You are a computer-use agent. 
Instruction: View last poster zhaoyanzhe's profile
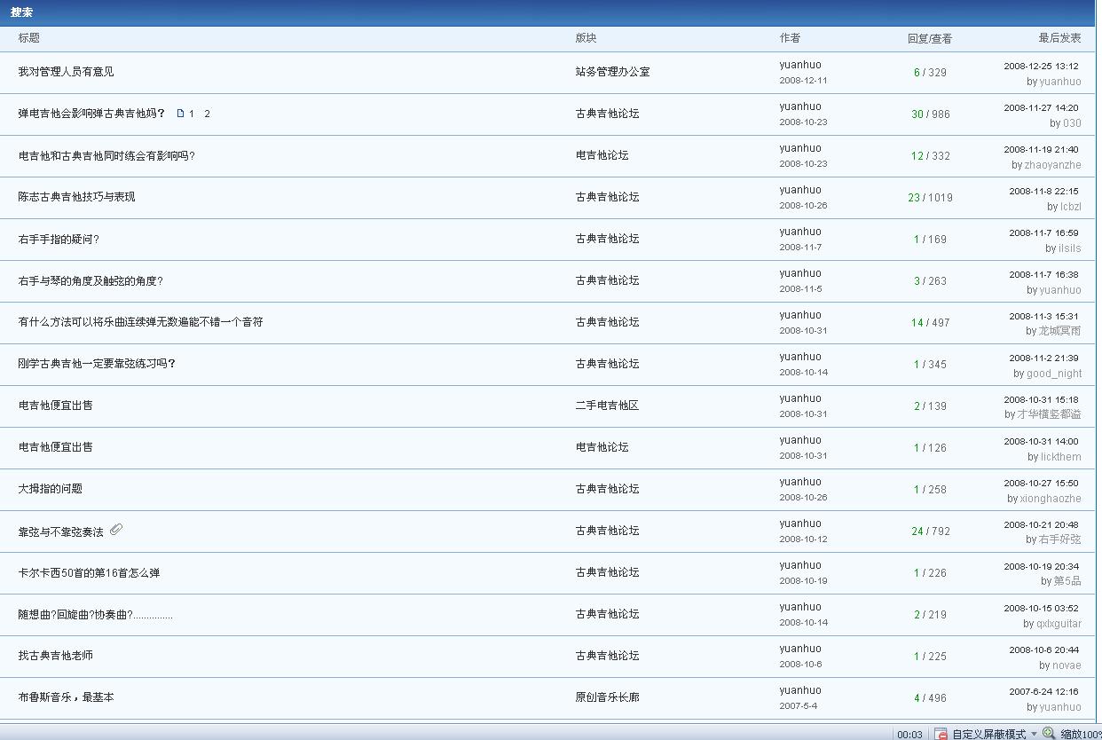pos(1052,165)
